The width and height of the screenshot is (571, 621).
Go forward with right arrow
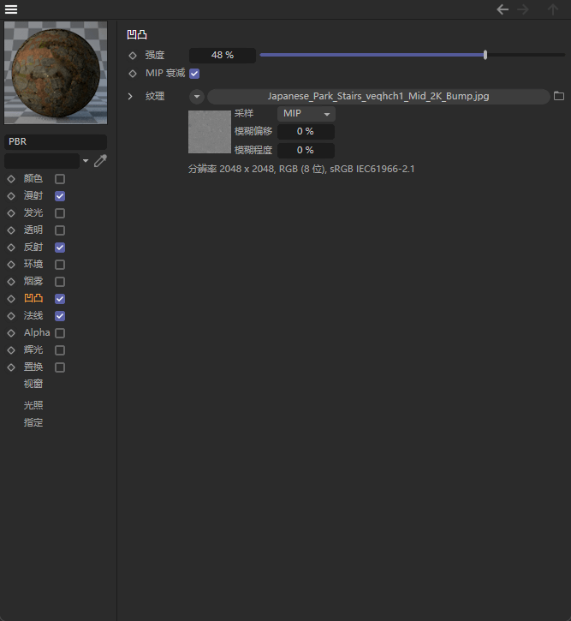tap(523, 9)
